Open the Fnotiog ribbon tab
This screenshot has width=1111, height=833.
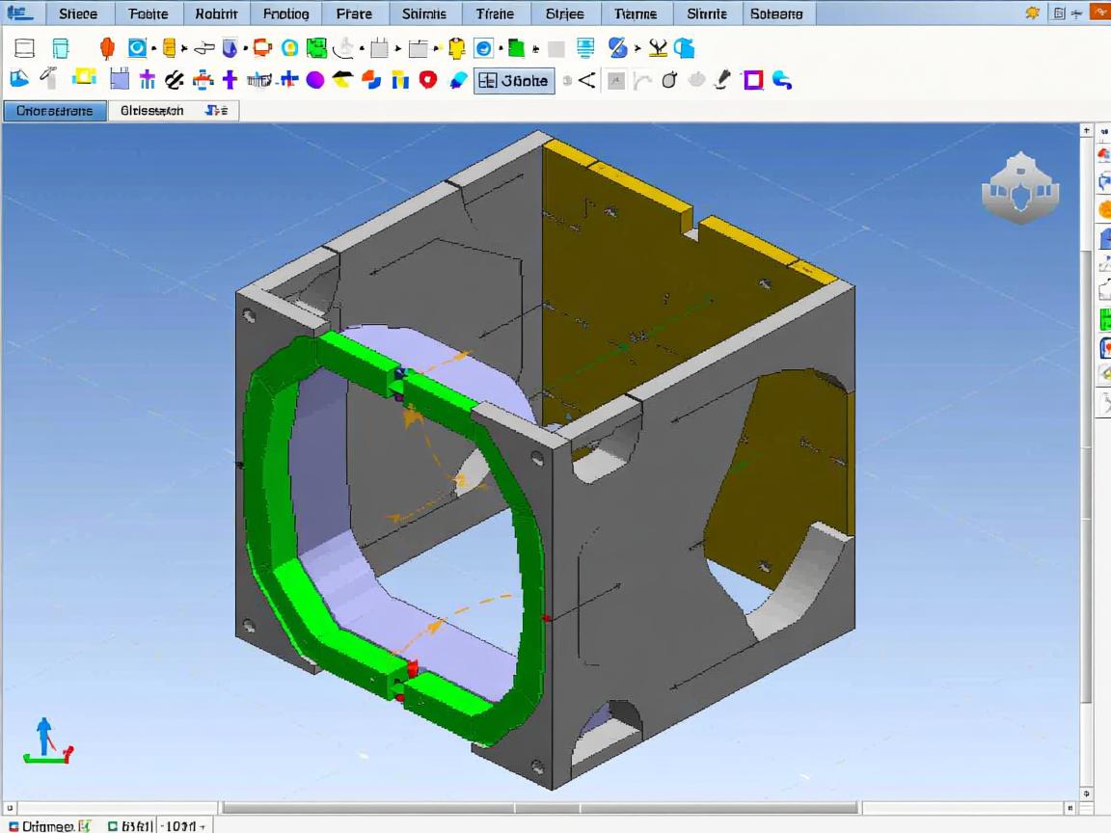pos(286,13)
